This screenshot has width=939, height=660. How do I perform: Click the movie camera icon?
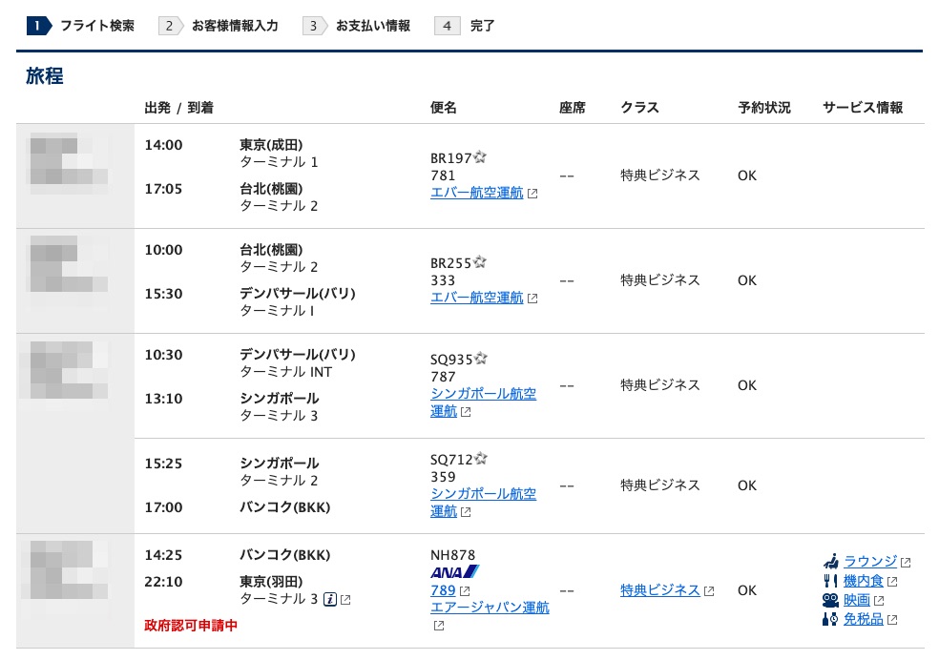pyautogui.click(x=830, y=600)
